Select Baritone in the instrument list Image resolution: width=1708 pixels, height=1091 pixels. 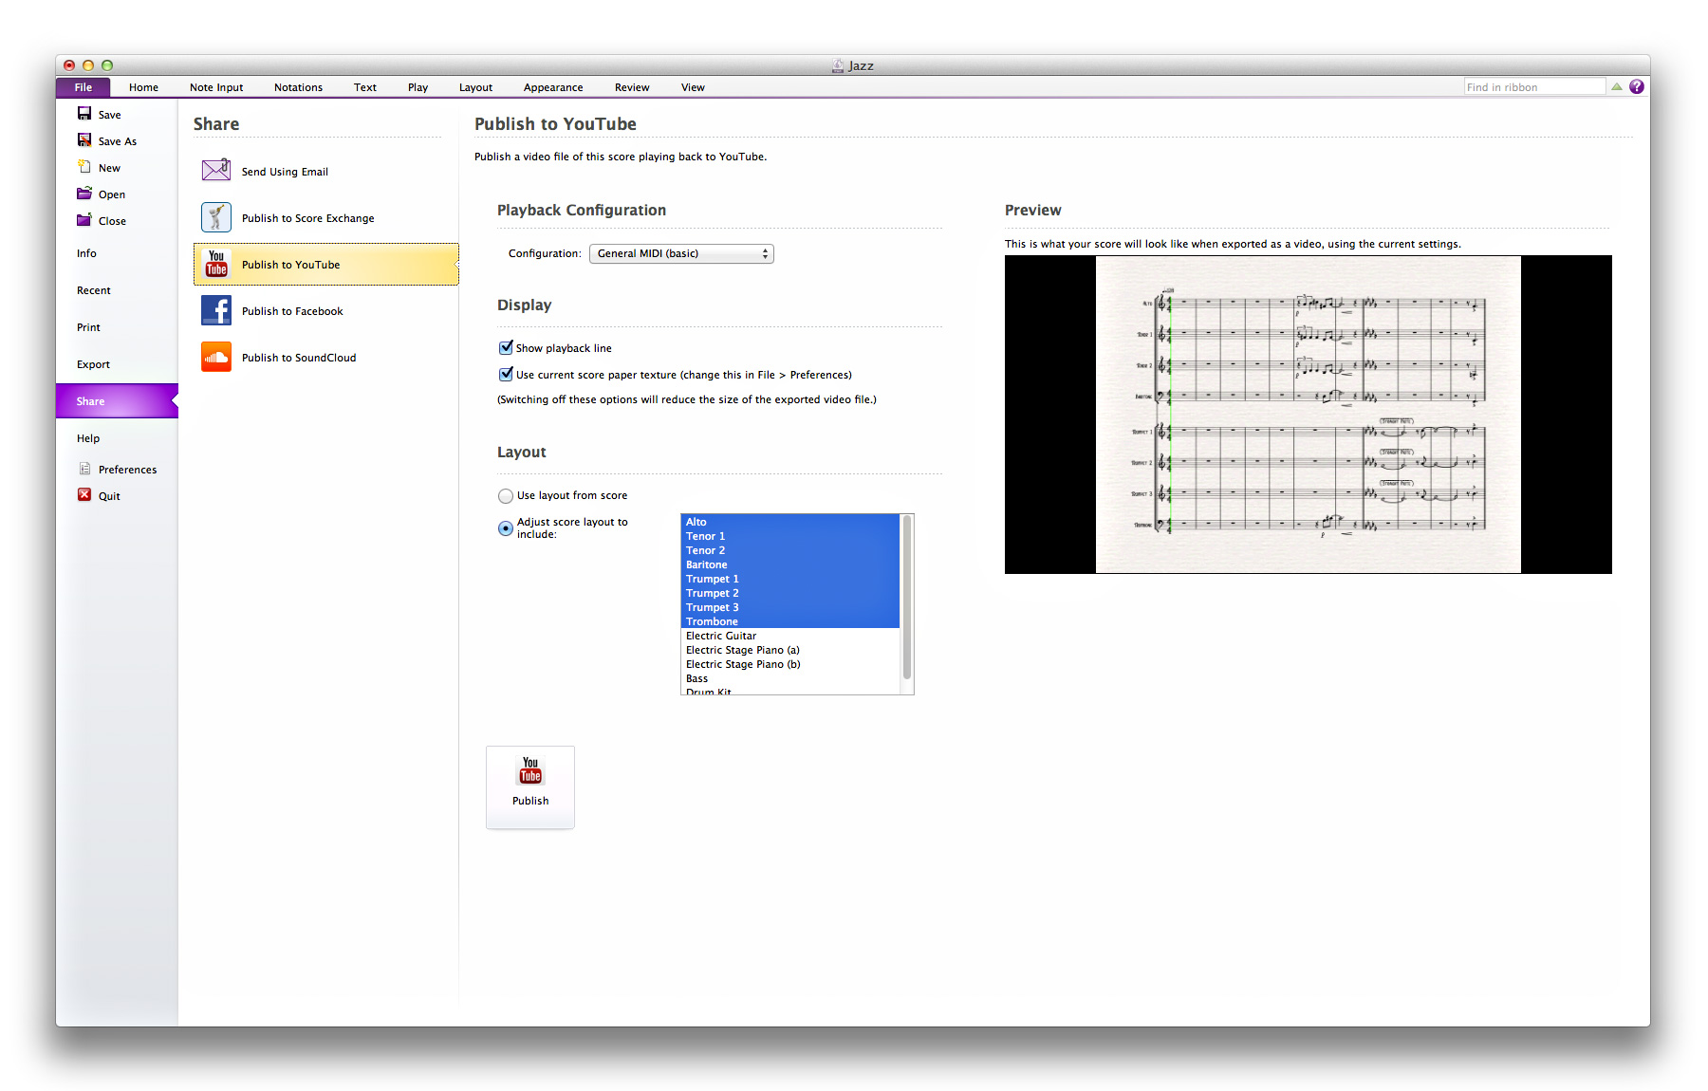pyautogui.click(x=790, y=564)
